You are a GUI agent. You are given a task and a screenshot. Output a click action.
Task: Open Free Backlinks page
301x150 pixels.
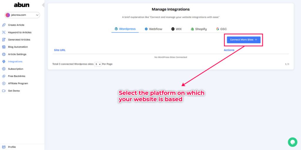[x=16, y=76]
